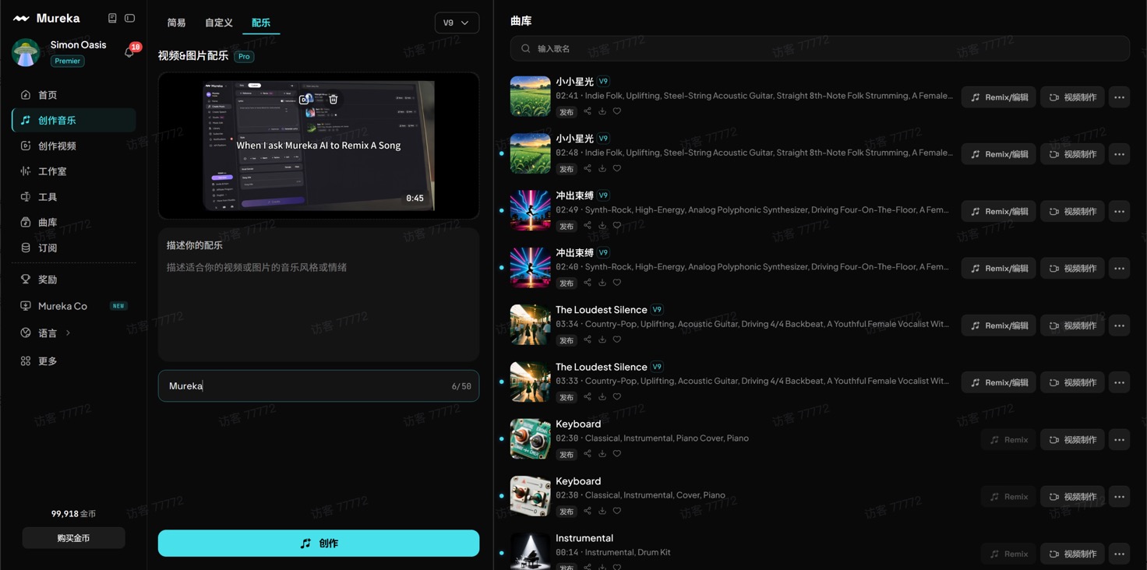Open the V9 model version dropdown
This screenshot has width=1147, height=570.
pyautogui.click(x=457, y=23)
